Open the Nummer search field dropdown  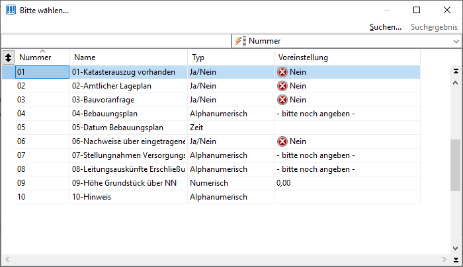click(x=456, y=41)
